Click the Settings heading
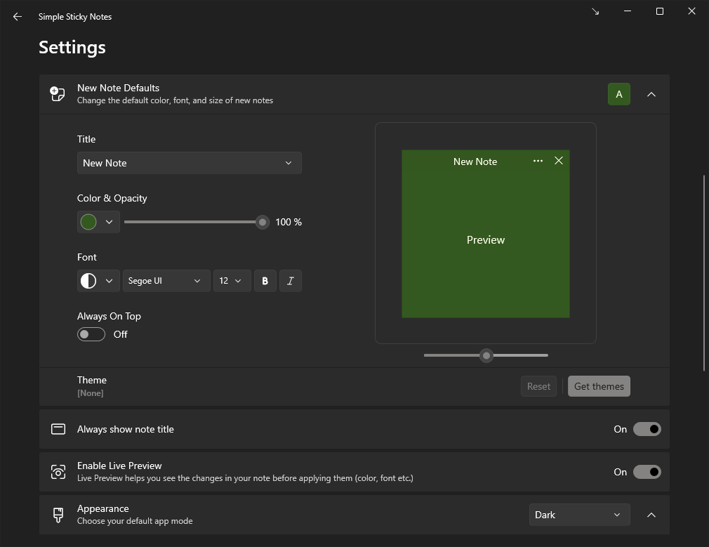 pyautogui.click(x=72, y=48)
